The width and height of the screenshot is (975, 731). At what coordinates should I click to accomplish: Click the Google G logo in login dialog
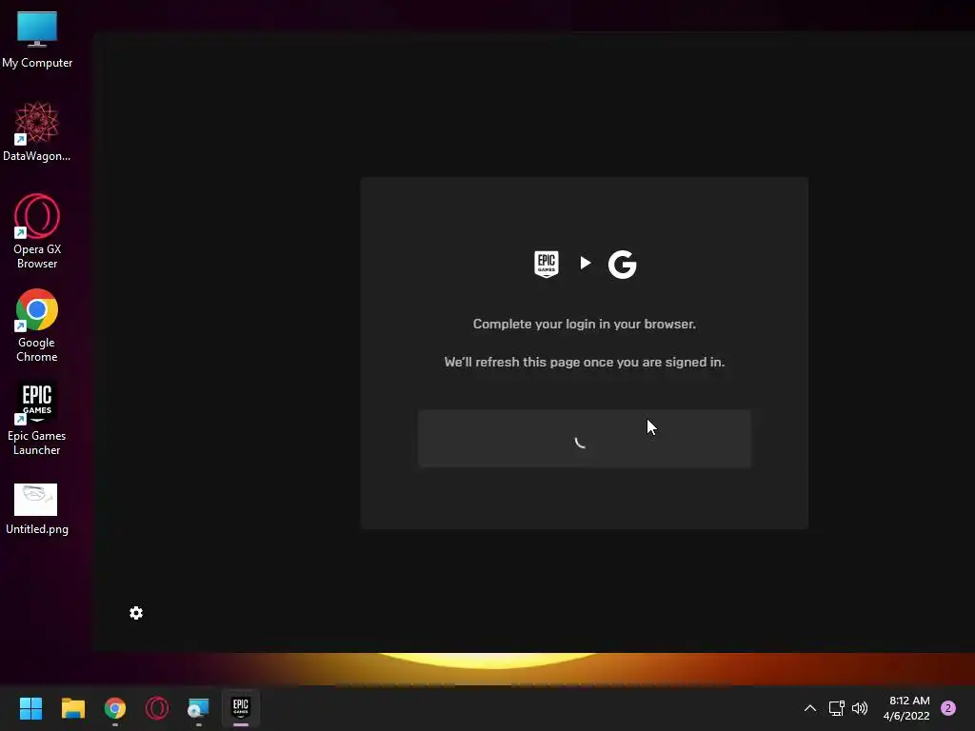[x=622, y=265]
